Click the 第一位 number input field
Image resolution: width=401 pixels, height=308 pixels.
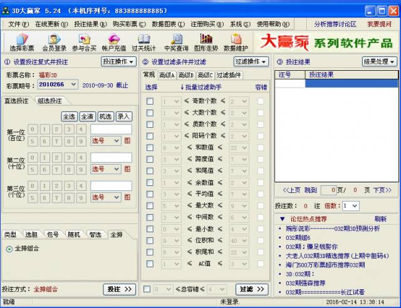[x=111, y=129]
